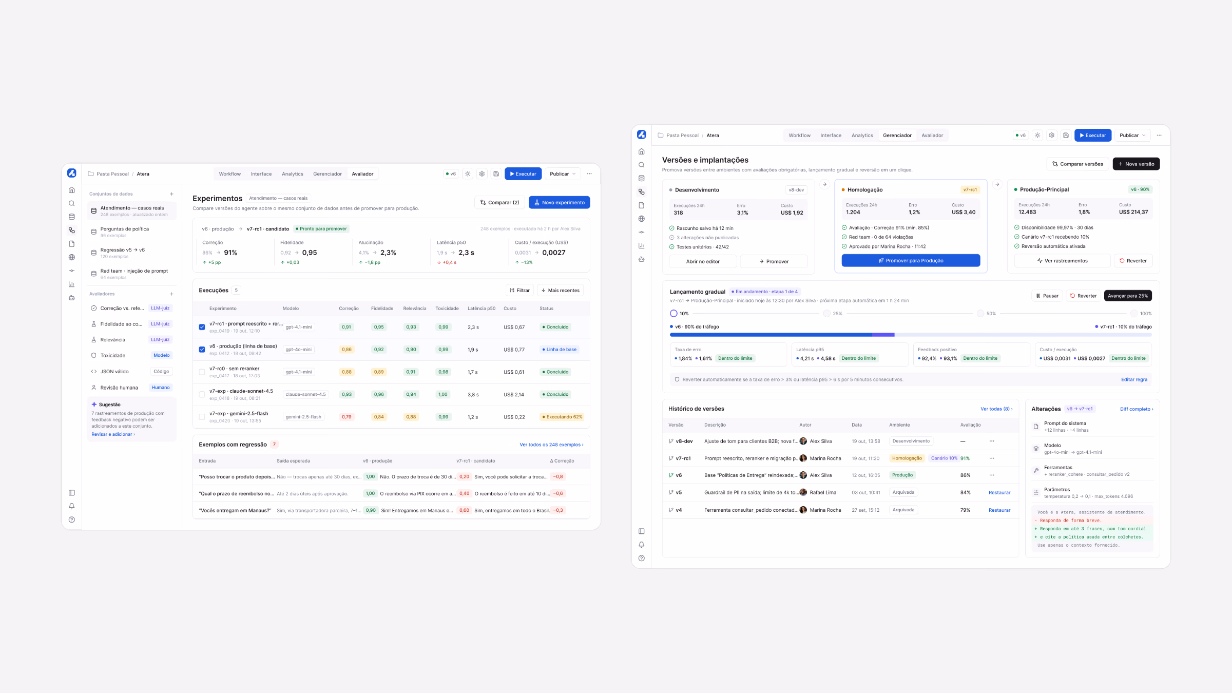Viewport: 1232px width, 693px height.
Task: Click the search icon in the Avaliador window sidebar
Action: coord(72,203)
